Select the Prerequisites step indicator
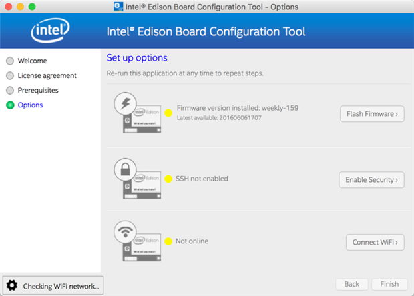414x296 pixels. 9,90
